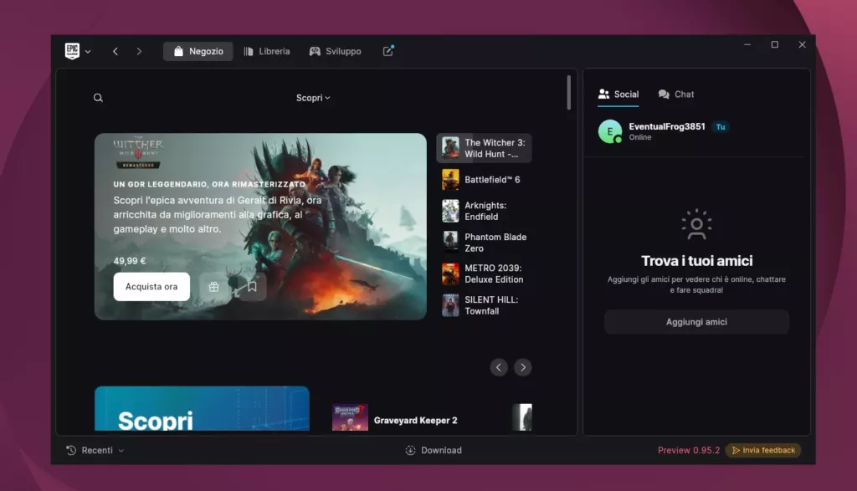The image size is (857, 491).
Task: Click the Acquista ora button
Action: coord(151,287)
